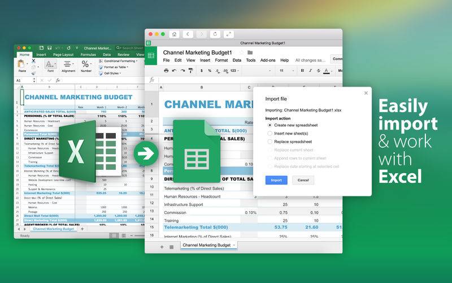Image resolution: width=452 pixels, height=283 pixels.
Task: Select Insert new sheet(s) radio option
Action: click(x=270, y=134)
